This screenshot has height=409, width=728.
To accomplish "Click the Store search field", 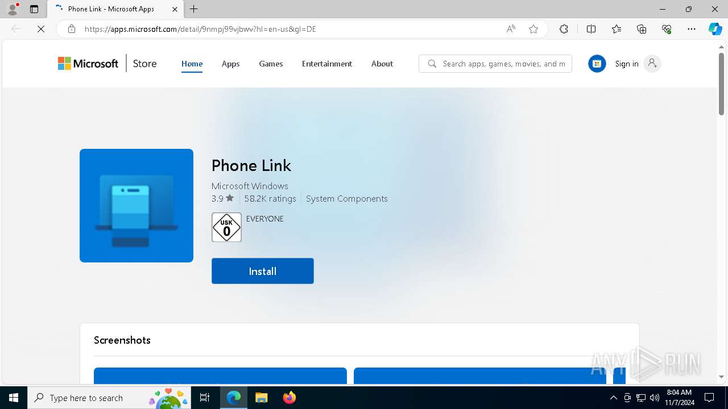I will pos(495,64).
